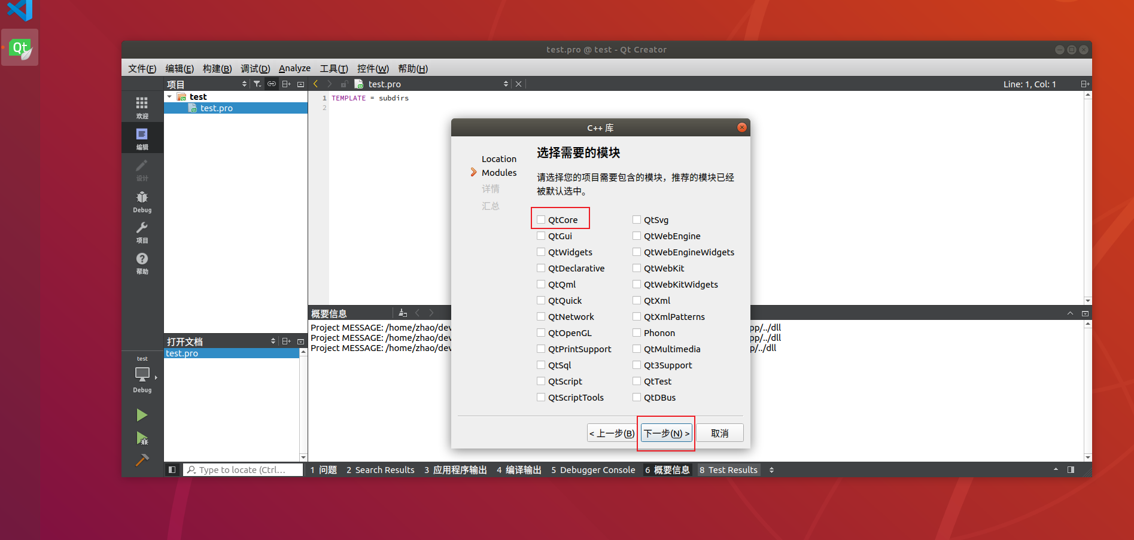1134x540 pixels.
Task: Open the 欢迎 (Welcome) mode in the sidebar
Action: pyautogui.click(x=142, y=108)
